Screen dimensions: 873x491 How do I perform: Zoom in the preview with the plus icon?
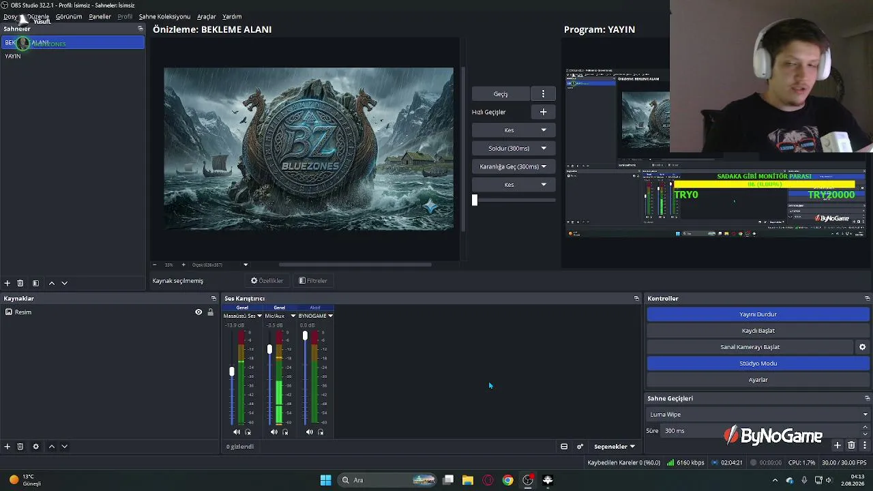click(183, 265)
